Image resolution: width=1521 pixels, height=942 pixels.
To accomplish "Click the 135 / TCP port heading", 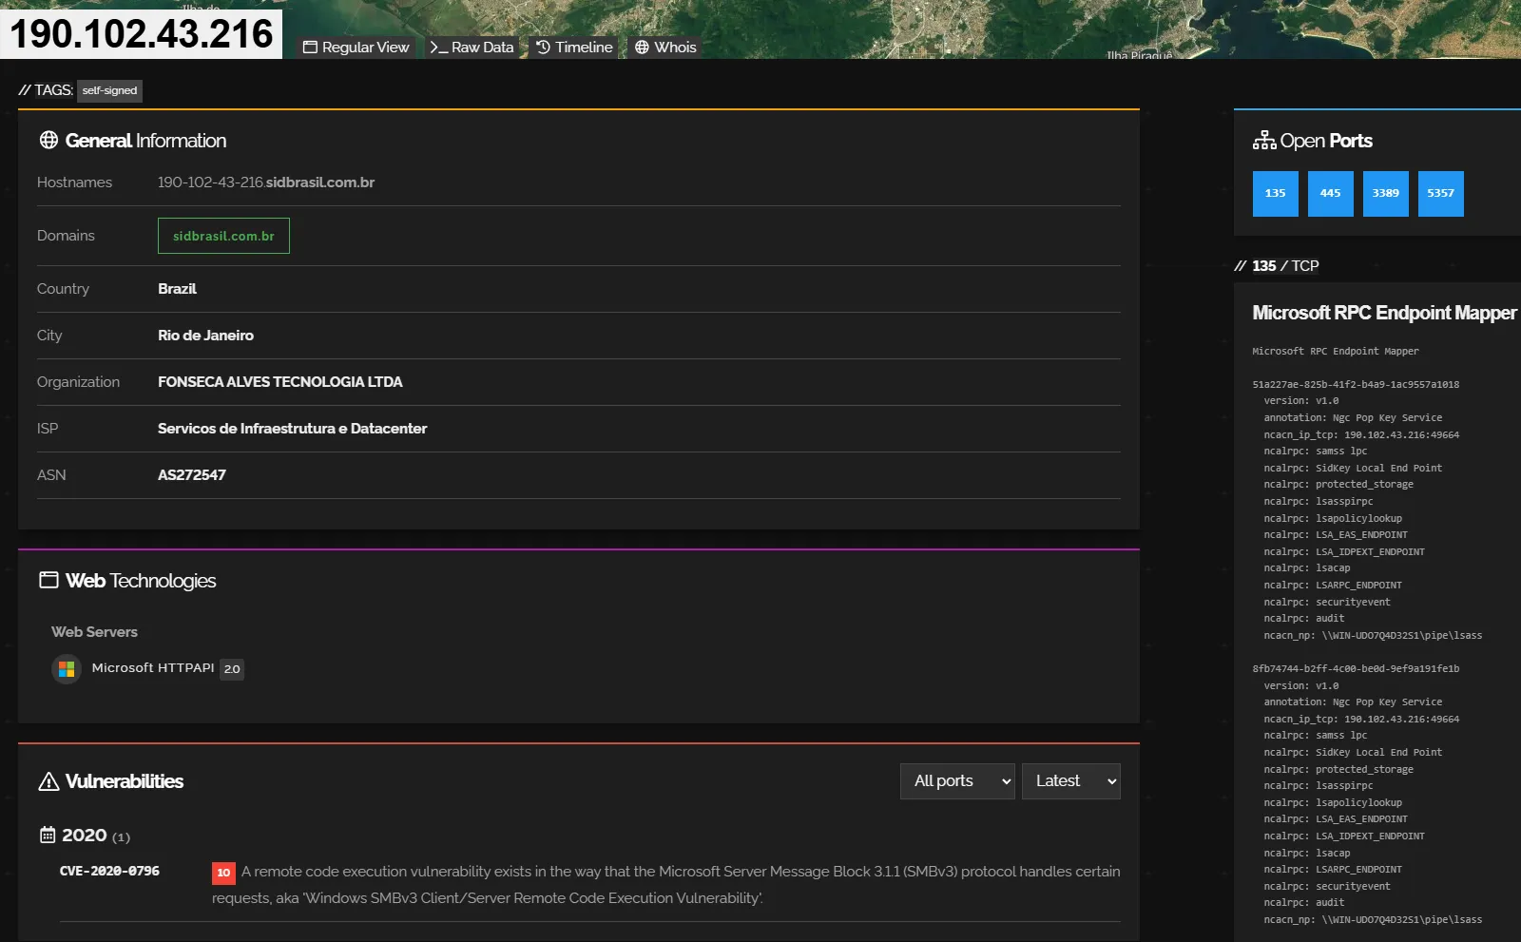I will 1285,266.
